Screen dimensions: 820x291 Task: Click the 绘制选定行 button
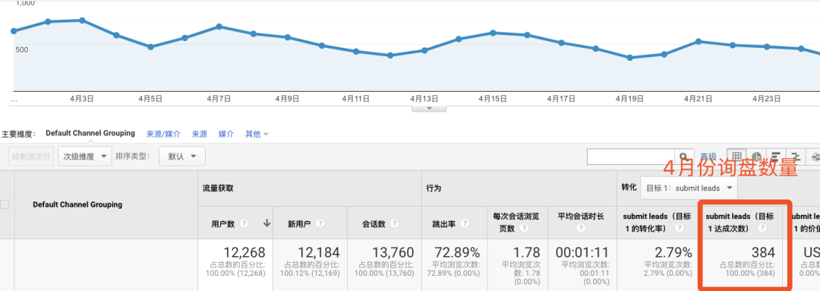click(x=31, y=157)
